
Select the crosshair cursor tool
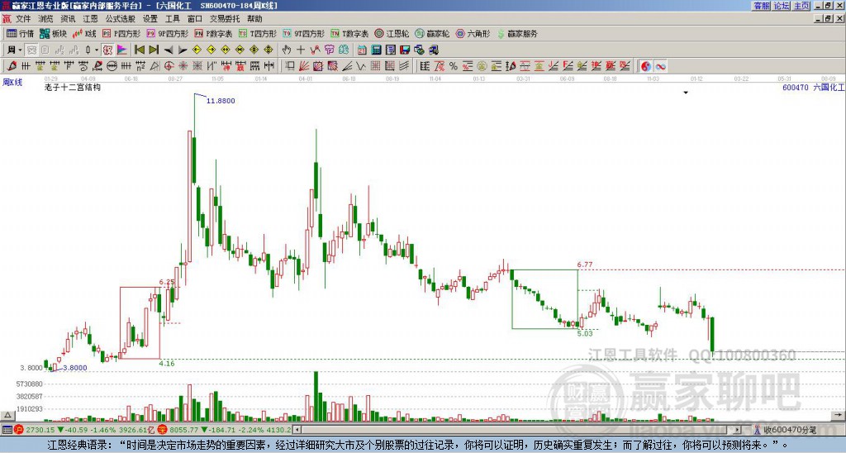(x=301, y=50)
